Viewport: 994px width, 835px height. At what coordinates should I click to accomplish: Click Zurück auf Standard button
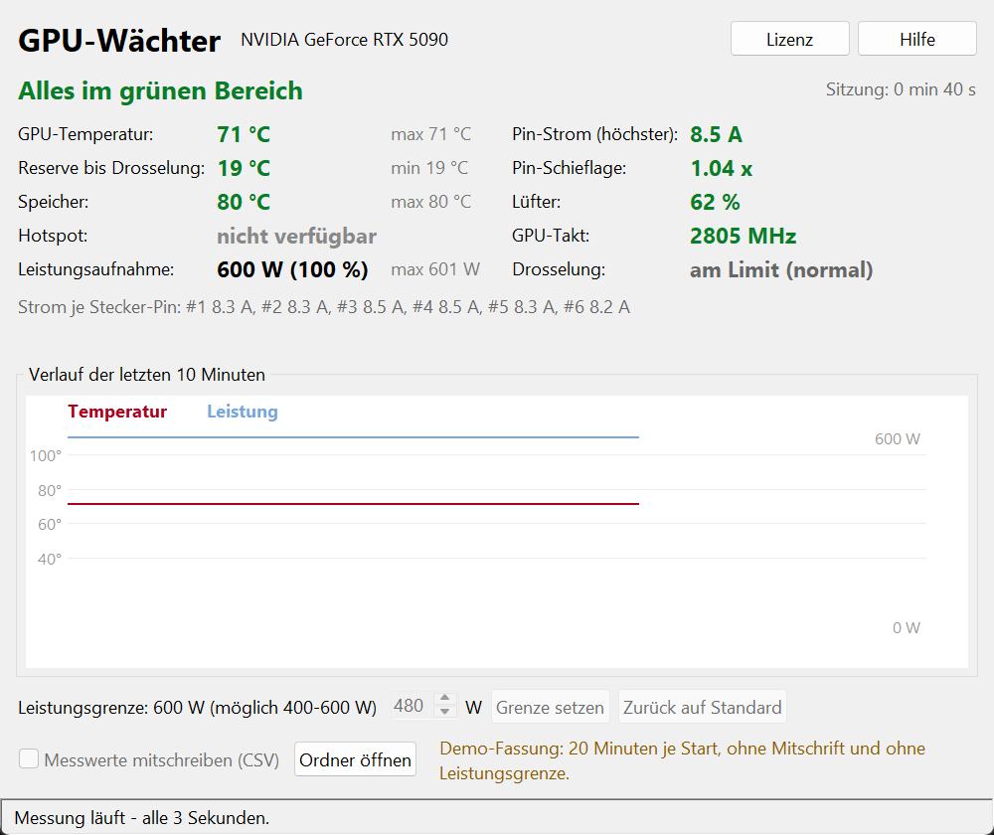point(703,707)
